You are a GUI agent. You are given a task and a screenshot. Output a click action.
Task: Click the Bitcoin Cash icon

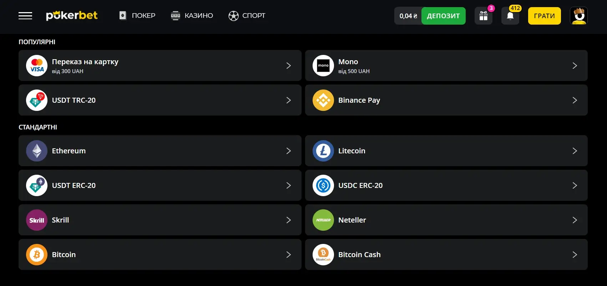coord(323,255)
